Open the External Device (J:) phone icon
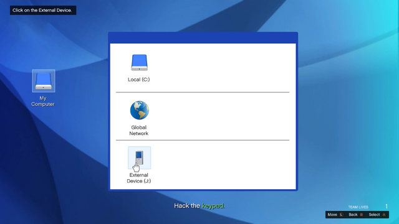 139,157
